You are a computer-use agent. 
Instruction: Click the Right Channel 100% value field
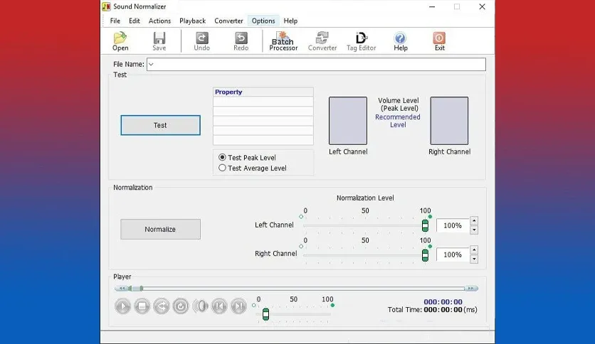[x=453, y=254]
